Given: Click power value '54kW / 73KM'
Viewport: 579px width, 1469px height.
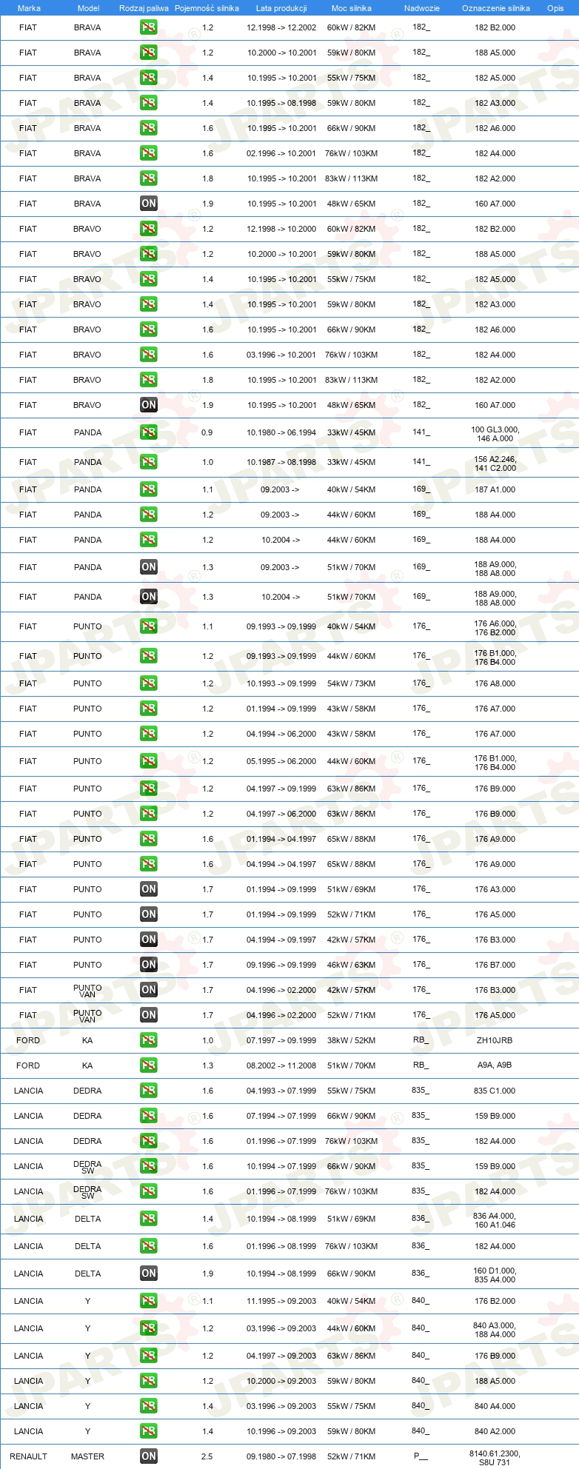Looking at the screenshot, I should pos(352,683).
